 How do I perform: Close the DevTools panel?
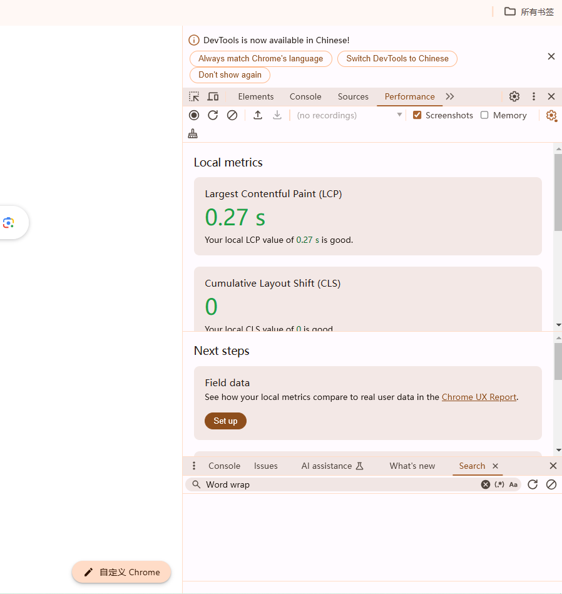click(x=551, y=96)
